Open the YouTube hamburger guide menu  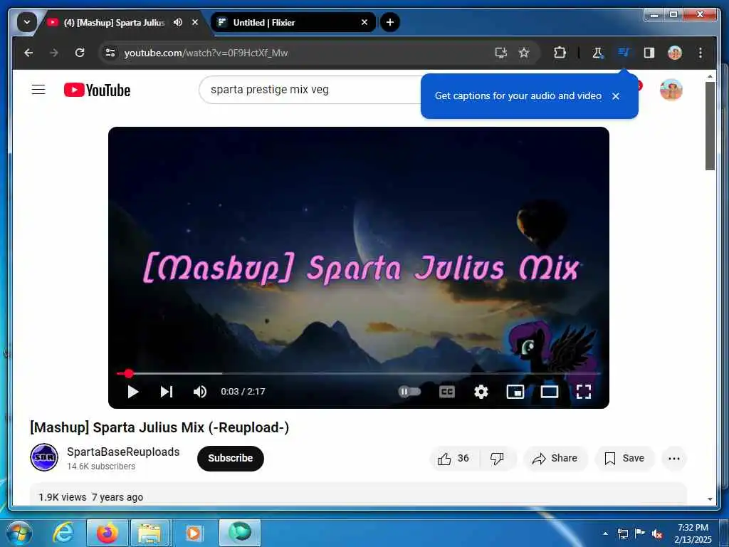pyautogui.click(x=38, y=89)
